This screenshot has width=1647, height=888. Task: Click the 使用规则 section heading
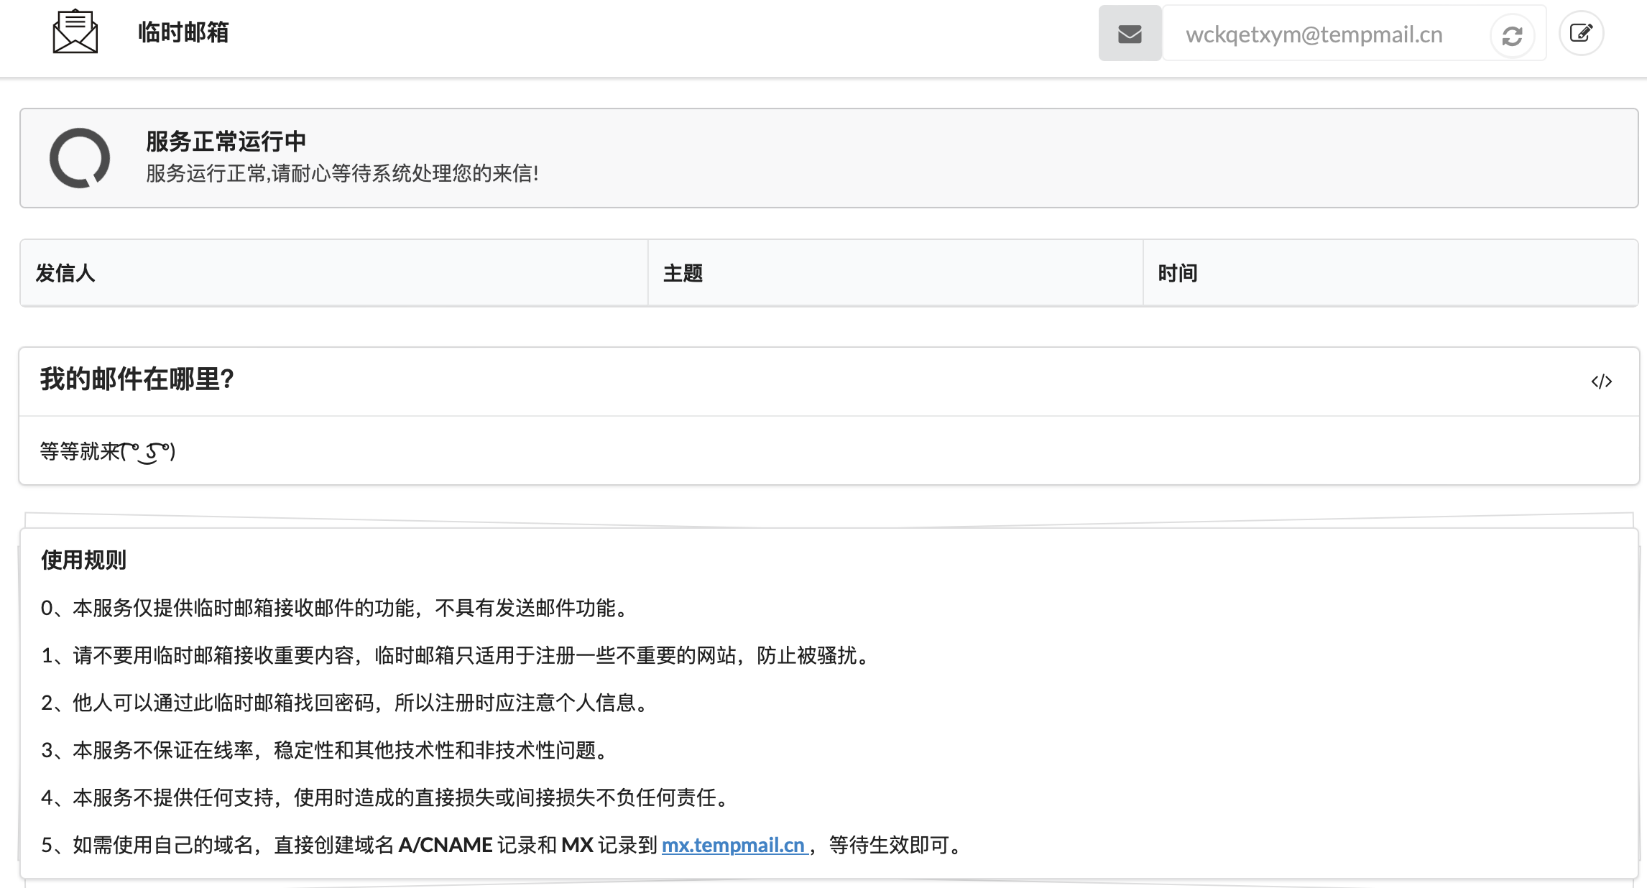(x=83, y=560)
